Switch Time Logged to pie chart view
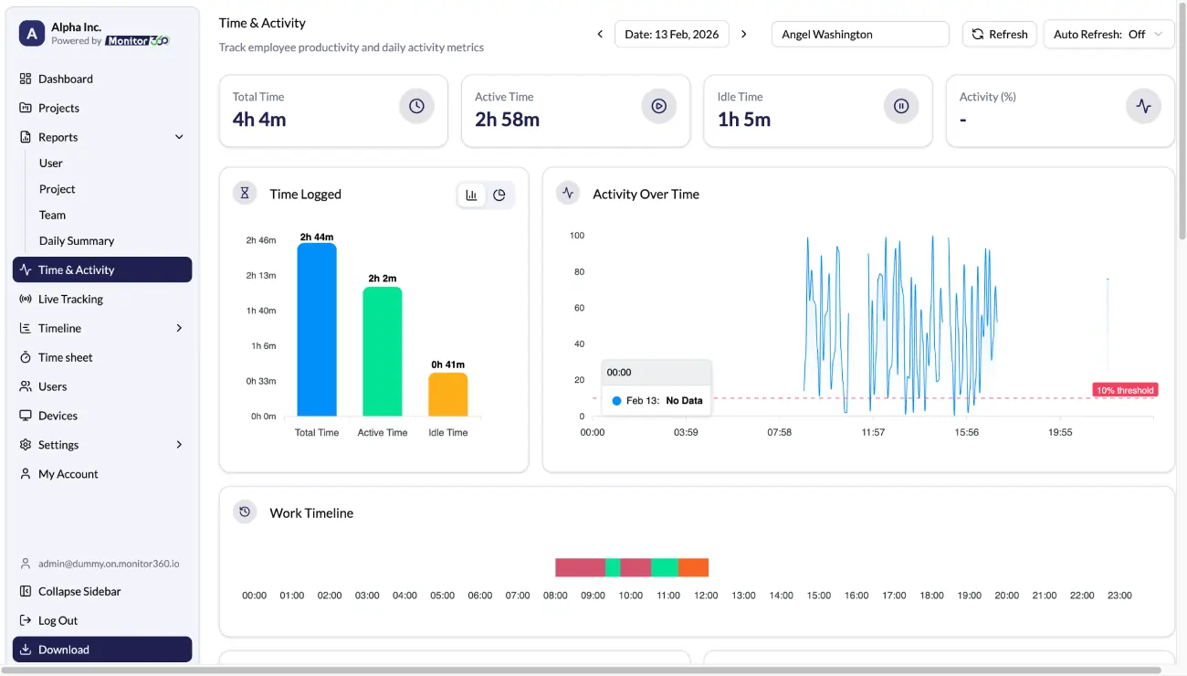The image size is (1187, 676). [x=499, y=195]
